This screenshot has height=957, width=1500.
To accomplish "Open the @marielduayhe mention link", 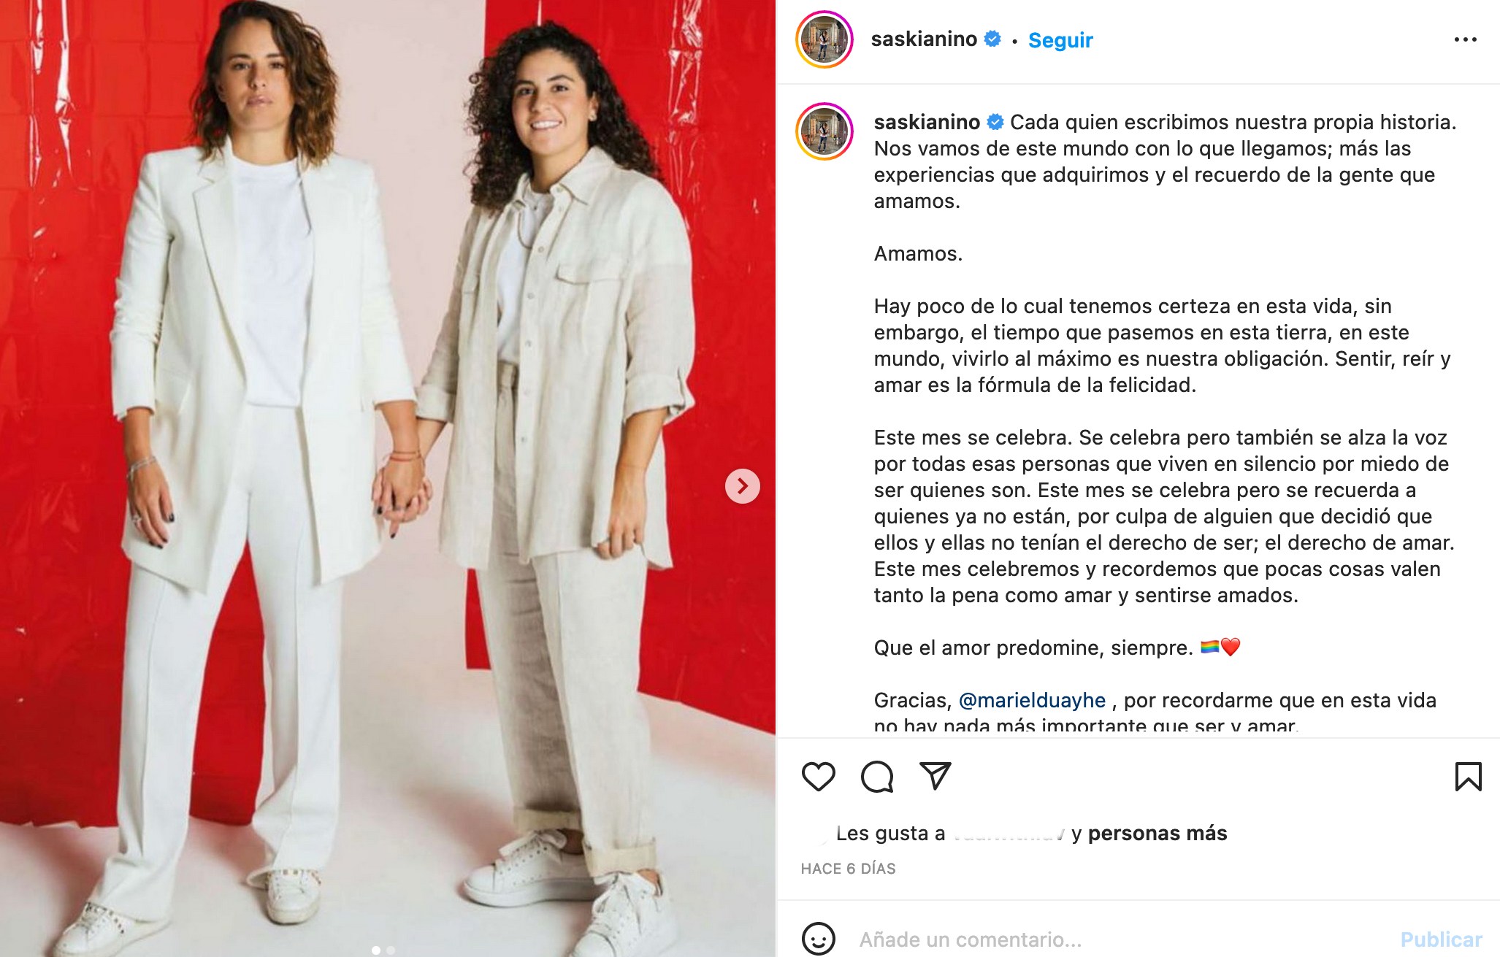I will coord(1032,700).
